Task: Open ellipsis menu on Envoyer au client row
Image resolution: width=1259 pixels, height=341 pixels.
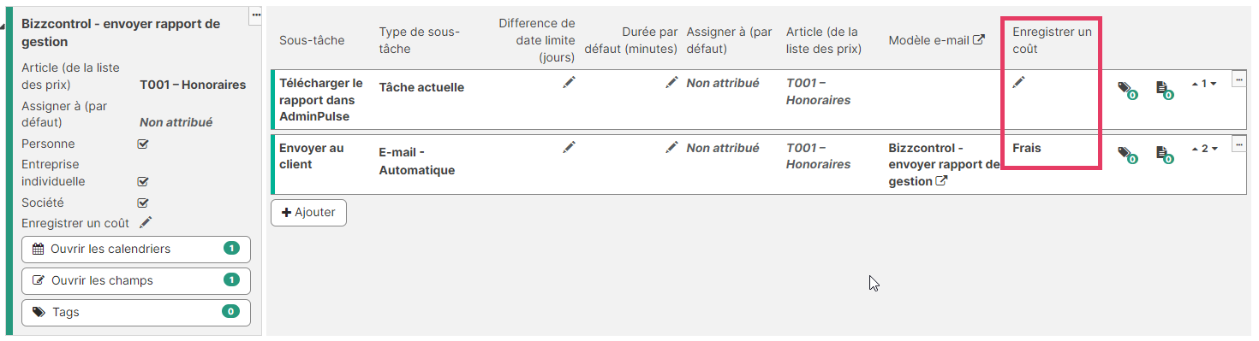Action: (1238, 144)
